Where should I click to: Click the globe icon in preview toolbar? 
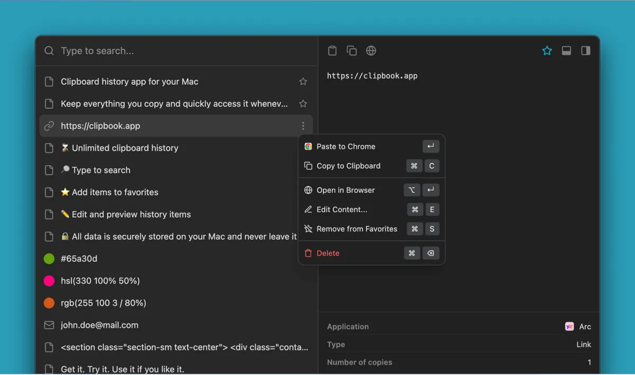tap(371, 51)
